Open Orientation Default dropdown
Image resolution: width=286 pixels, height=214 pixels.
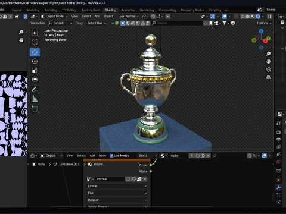coord(60,23)
